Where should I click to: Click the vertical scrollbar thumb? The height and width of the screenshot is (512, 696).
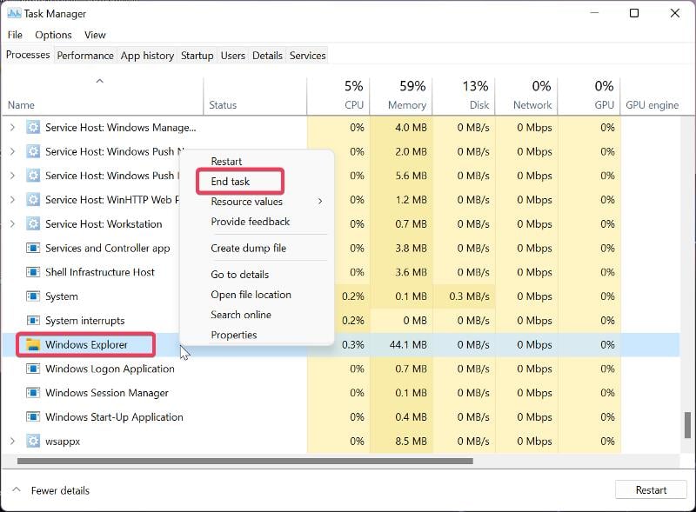[687, 424]
